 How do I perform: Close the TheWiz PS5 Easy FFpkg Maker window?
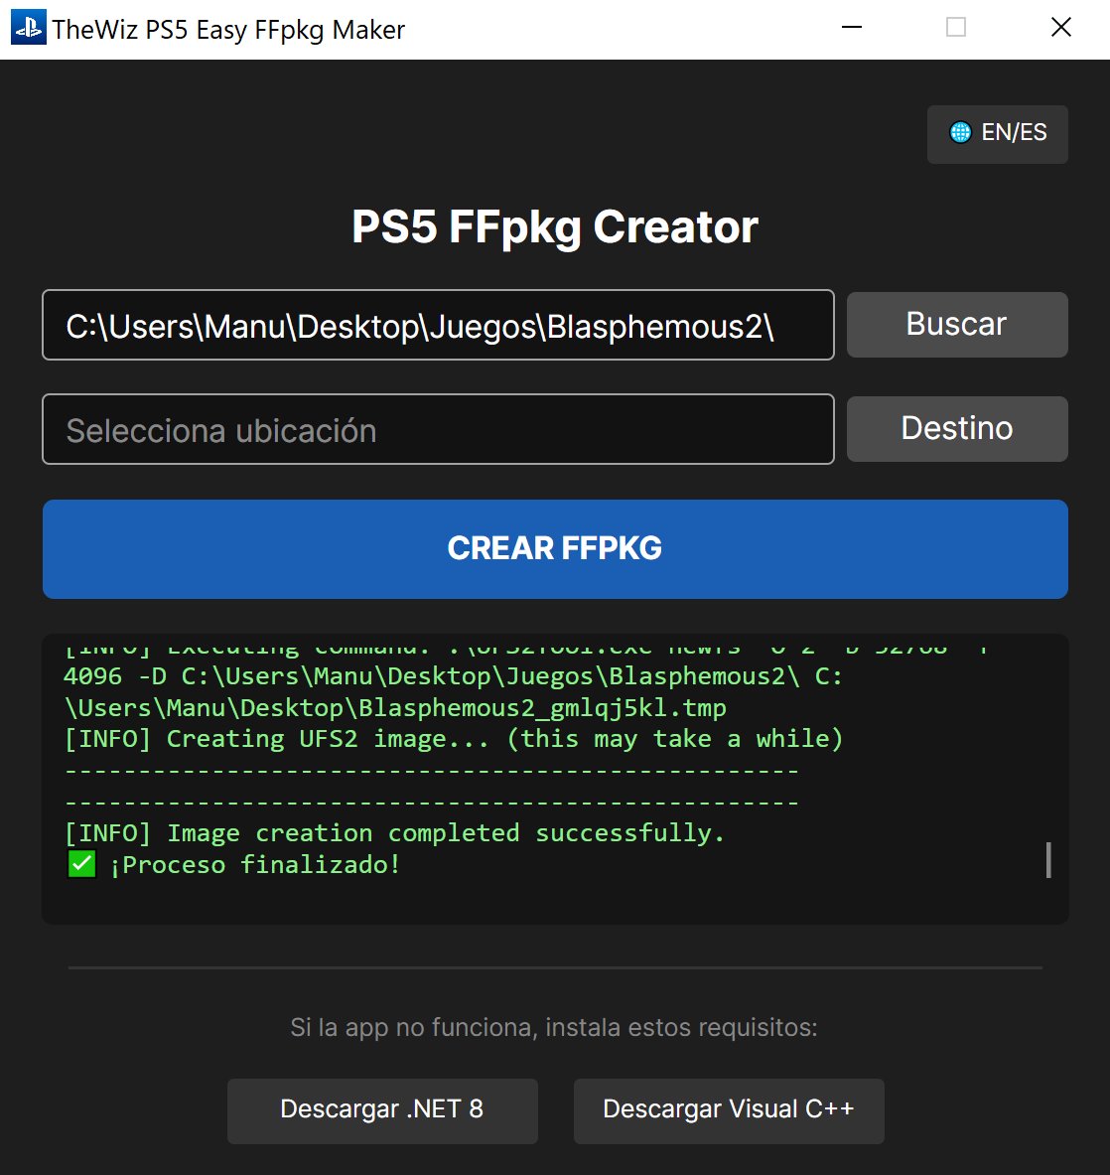point(1060,28)
